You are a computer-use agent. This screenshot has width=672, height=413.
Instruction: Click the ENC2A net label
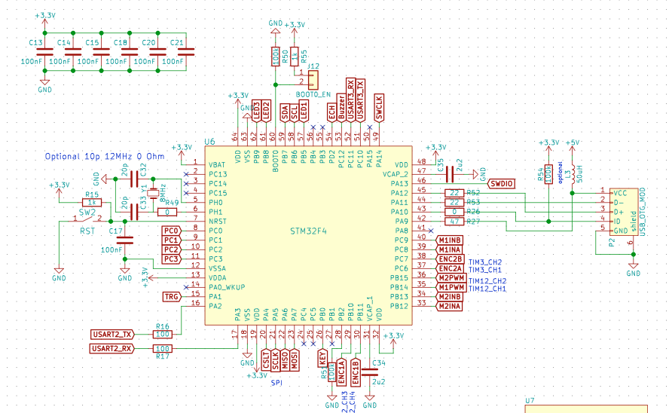pyautogui.click(x=450, y=268)
